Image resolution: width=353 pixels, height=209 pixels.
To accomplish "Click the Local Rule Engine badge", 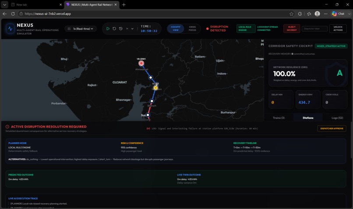I will point(246,28).
